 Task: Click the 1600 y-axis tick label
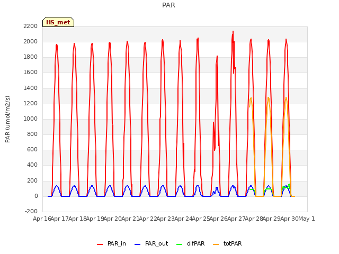31,72
